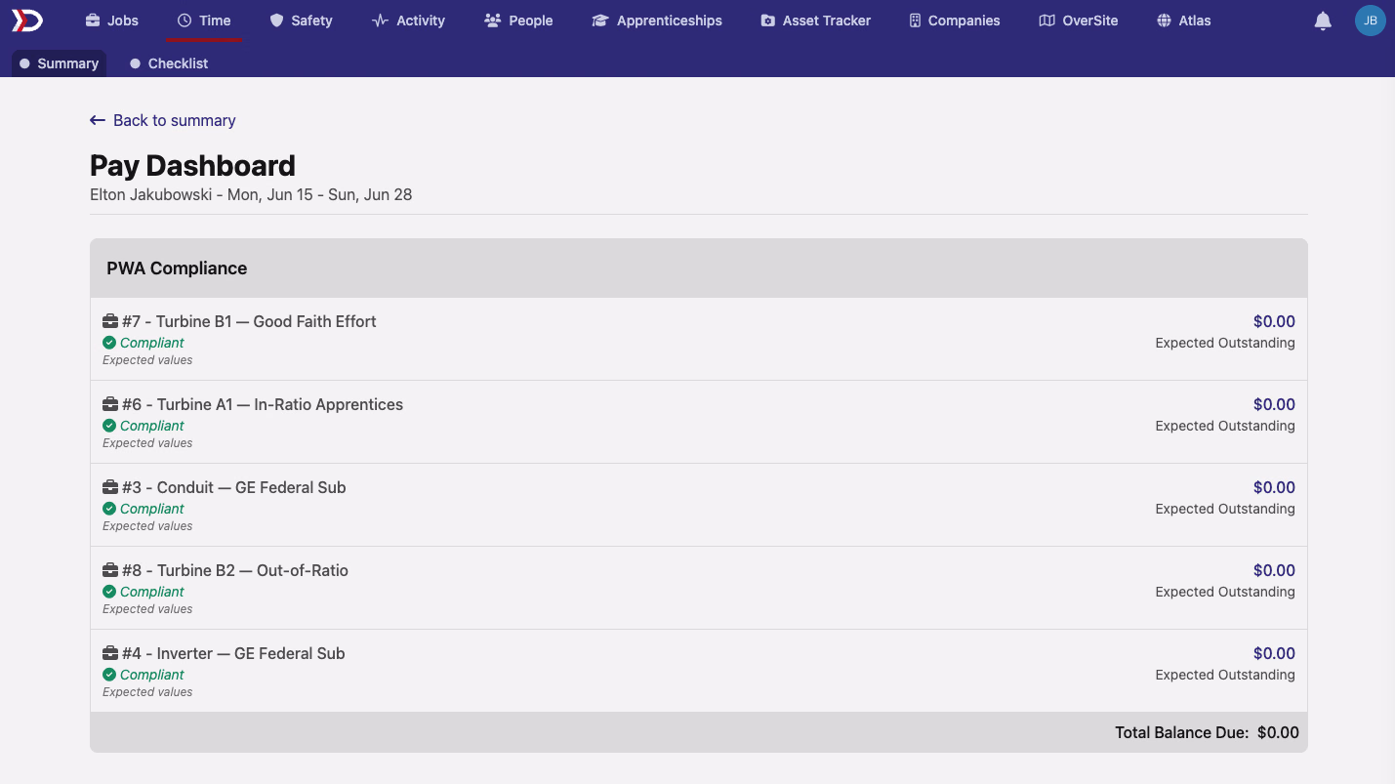
Task: Click the $0.00 amount for Inverter
Action: (1274, 653)
